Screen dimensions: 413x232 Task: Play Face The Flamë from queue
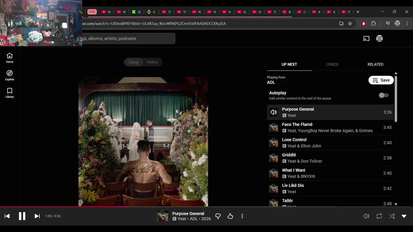[x=330, y=128]
